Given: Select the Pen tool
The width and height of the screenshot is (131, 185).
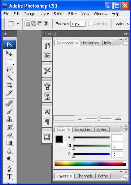Looking at the screenshot, I should 9,169.
